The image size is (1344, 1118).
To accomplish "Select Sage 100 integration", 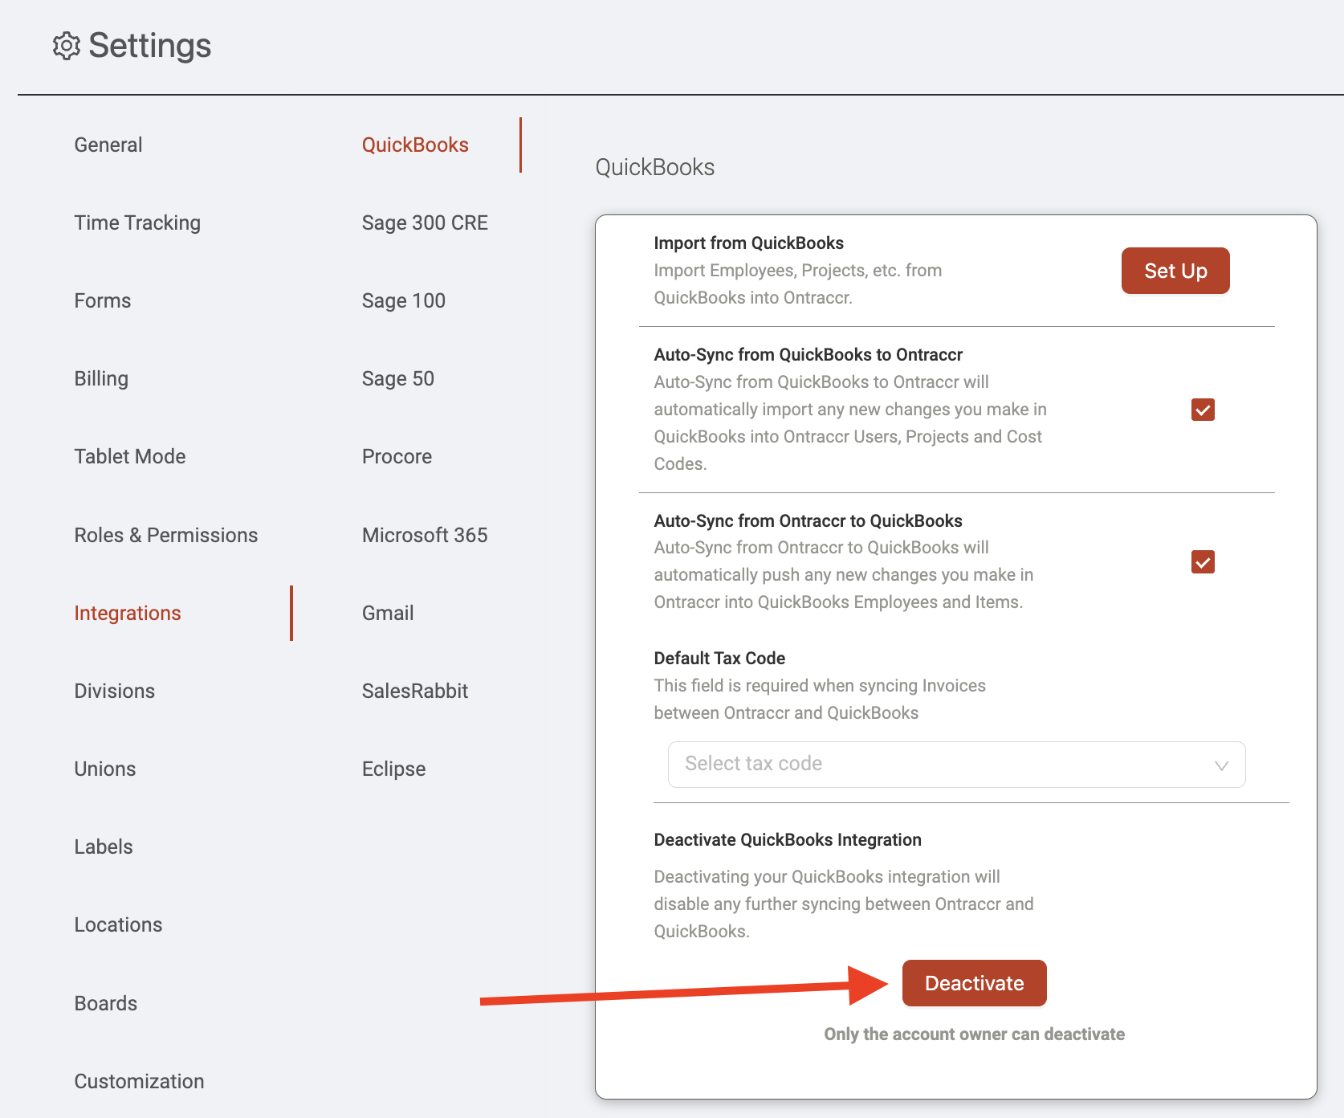I will pyautogui.click(x=404, y=300).
